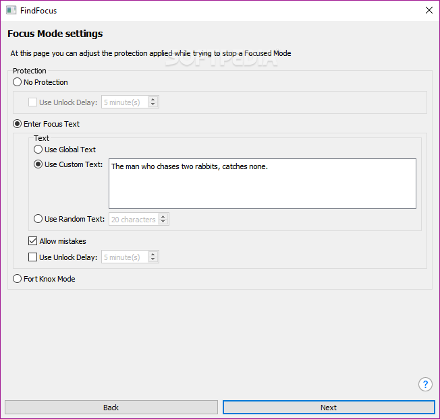Uncheck the Allow mistakes checkbox
This screenshot has height=419, width=440.
point(32,241)
